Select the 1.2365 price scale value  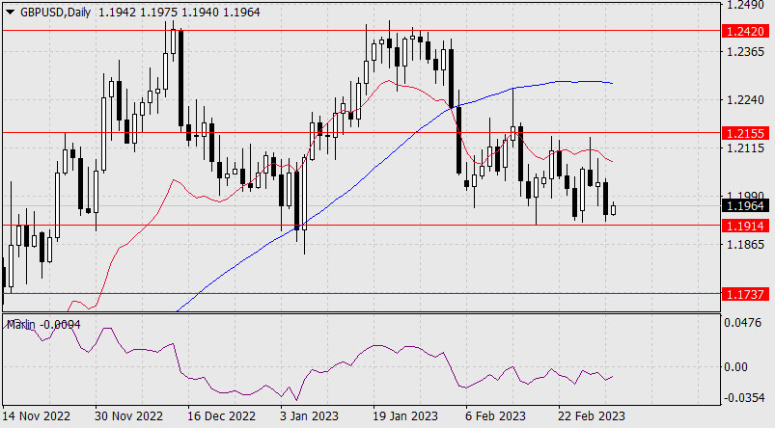point(745,52)
